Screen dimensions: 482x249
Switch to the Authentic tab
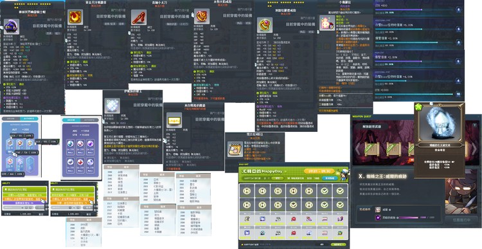tap(30, 119)
